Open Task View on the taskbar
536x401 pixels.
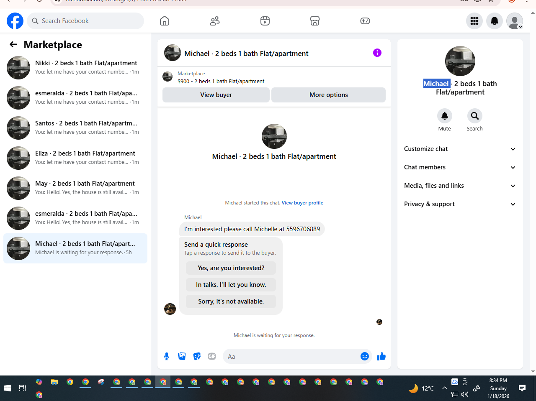pos(23,388)
